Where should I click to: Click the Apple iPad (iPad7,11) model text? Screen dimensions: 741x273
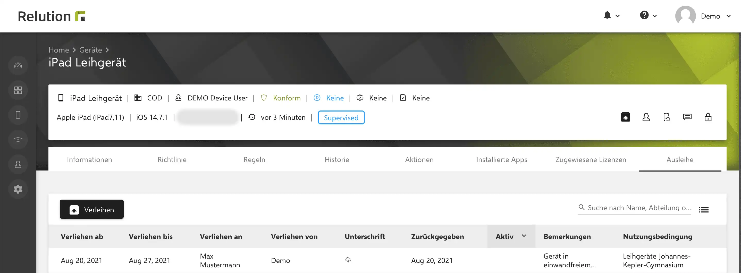coord(90,117)
